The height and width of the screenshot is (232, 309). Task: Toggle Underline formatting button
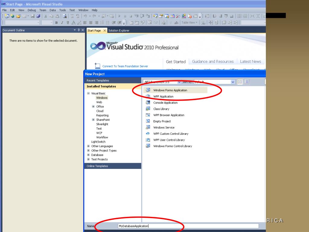68,23
